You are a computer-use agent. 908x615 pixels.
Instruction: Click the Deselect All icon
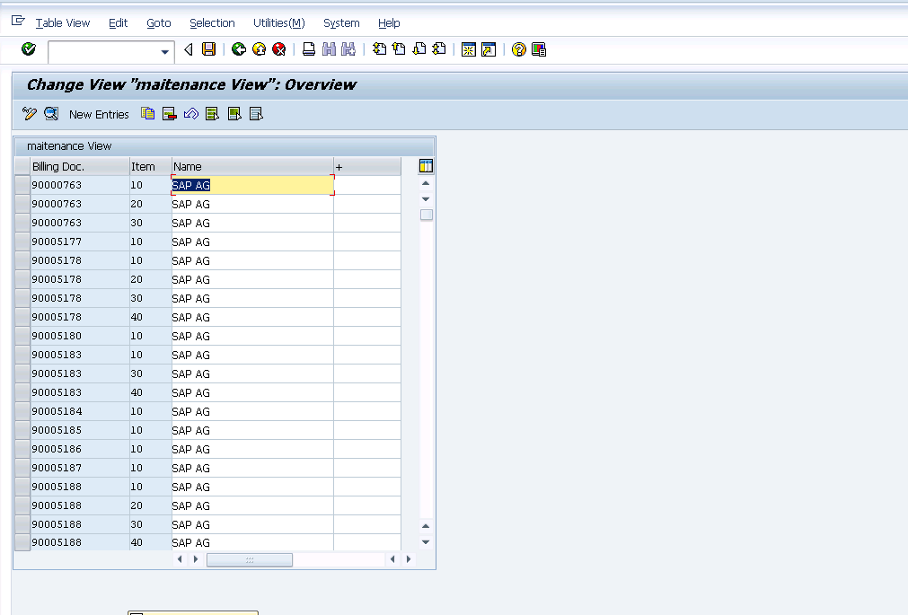click(x=256, y=113)
